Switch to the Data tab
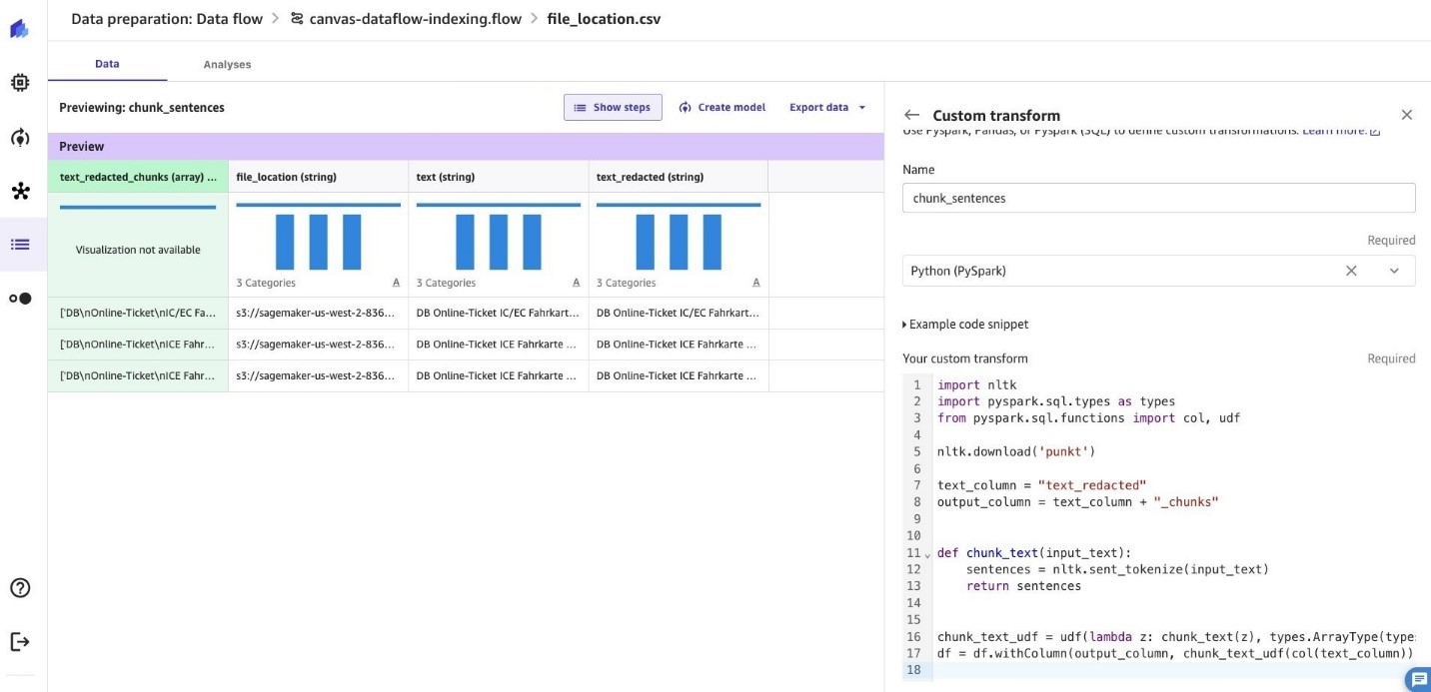 [x=107, y=64]
